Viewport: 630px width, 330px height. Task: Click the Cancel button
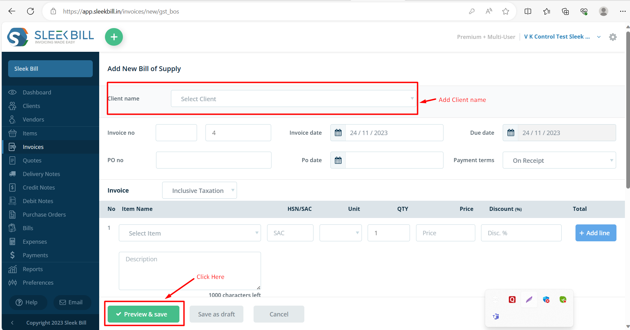279,314
